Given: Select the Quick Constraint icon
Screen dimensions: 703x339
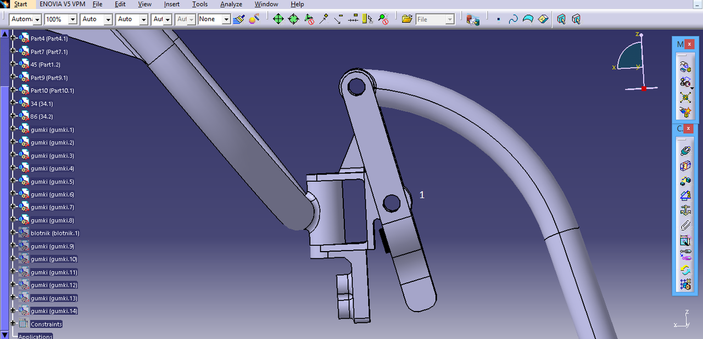Looking at the screenshot, I should pyautogui.click(x=685, y=240).
